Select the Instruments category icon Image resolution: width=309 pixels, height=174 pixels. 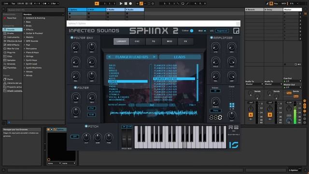(x=5, y=37)
